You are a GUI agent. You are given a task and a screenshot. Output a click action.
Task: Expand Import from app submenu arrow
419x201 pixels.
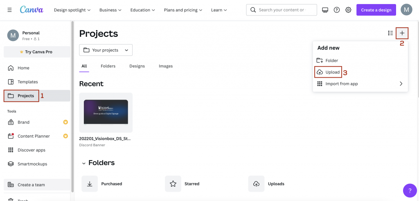click(401, 84)
